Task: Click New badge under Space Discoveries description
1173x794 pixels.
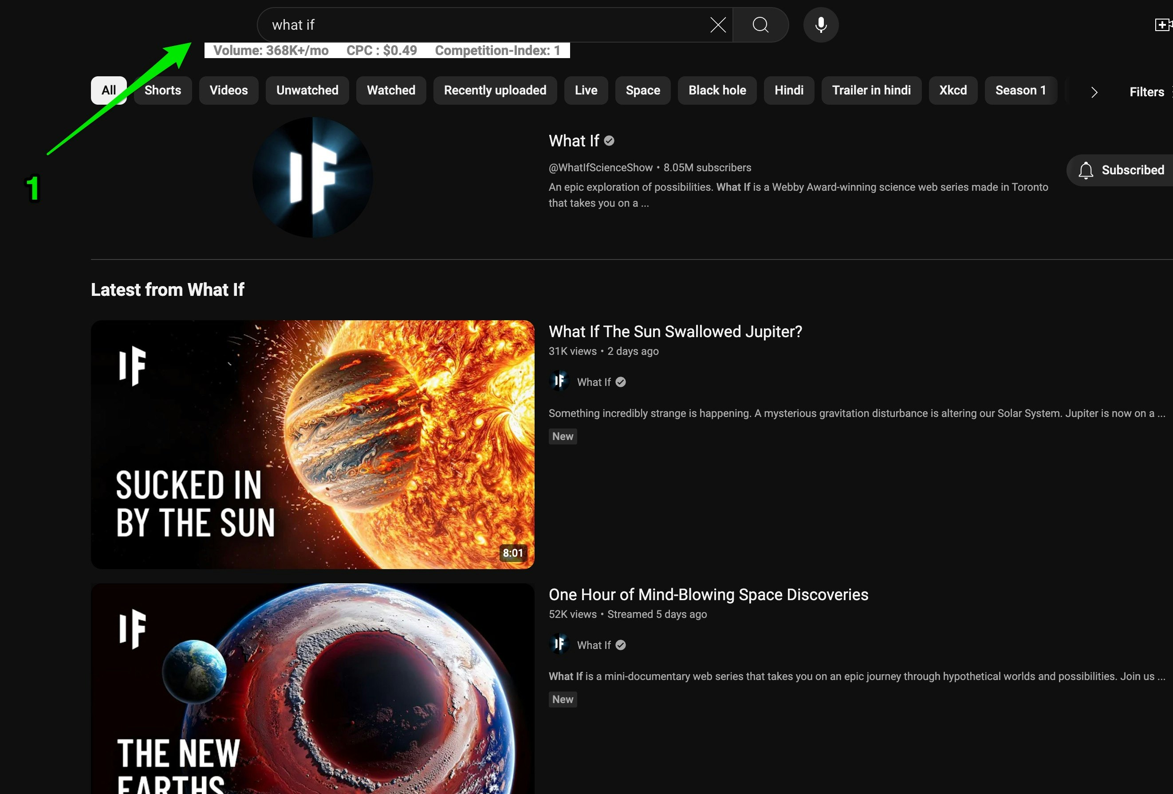Action: point(563,699)
